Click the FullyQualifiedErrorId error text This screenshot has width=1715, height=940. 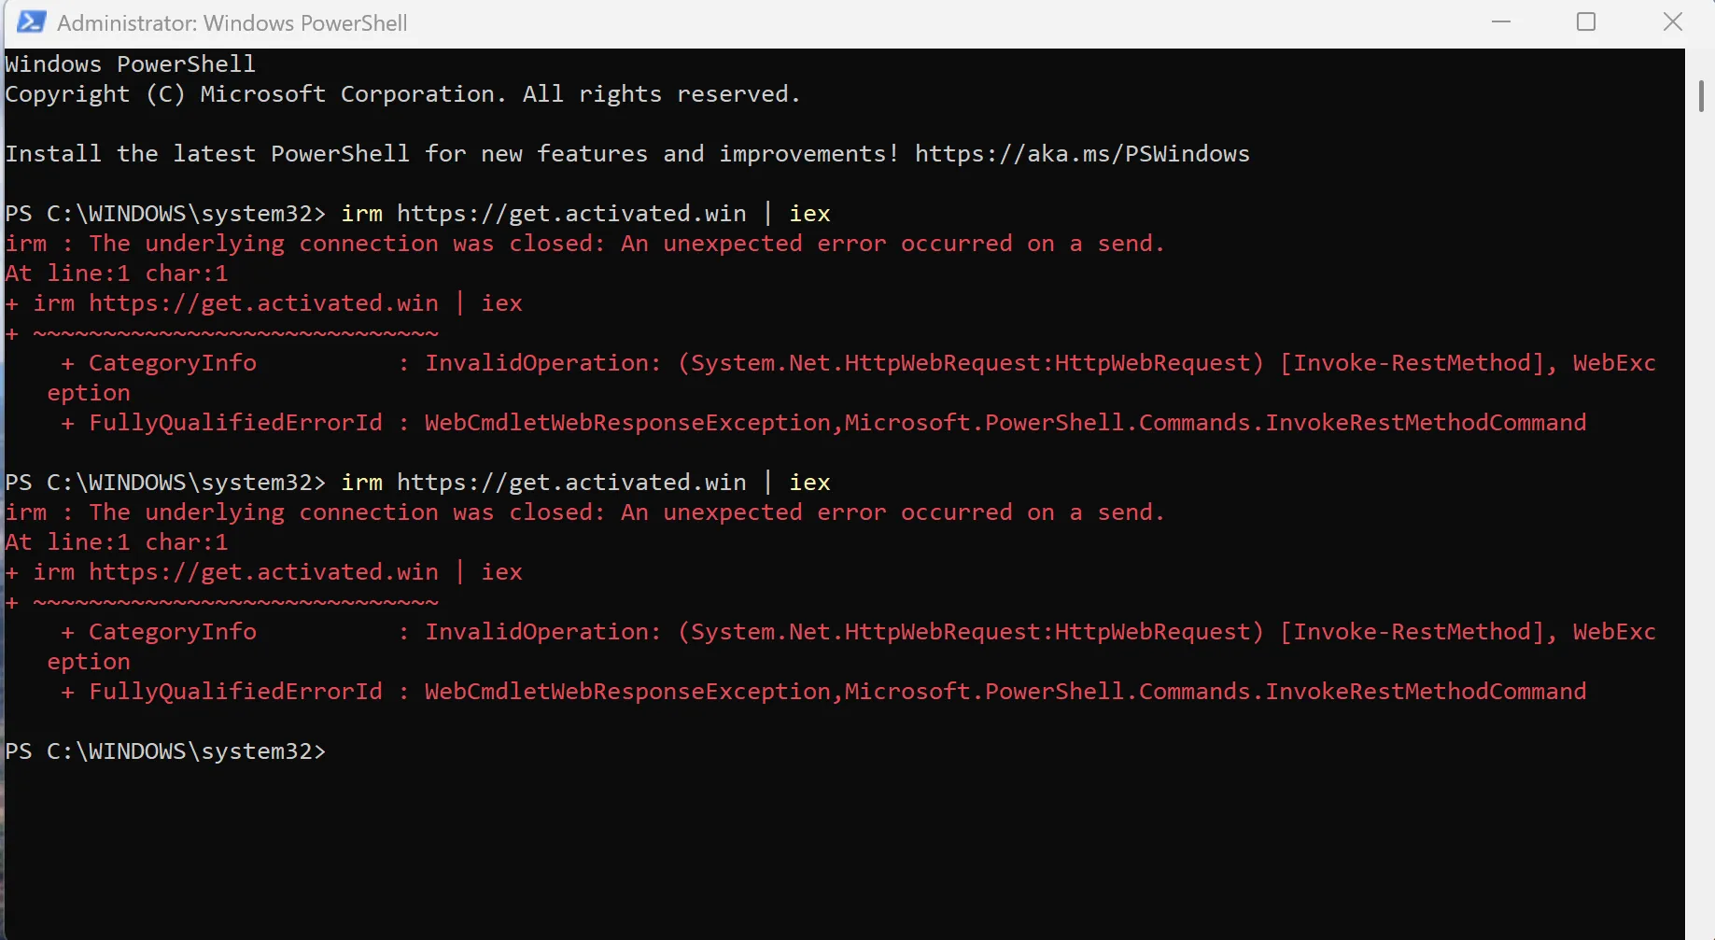coord(233,422)
